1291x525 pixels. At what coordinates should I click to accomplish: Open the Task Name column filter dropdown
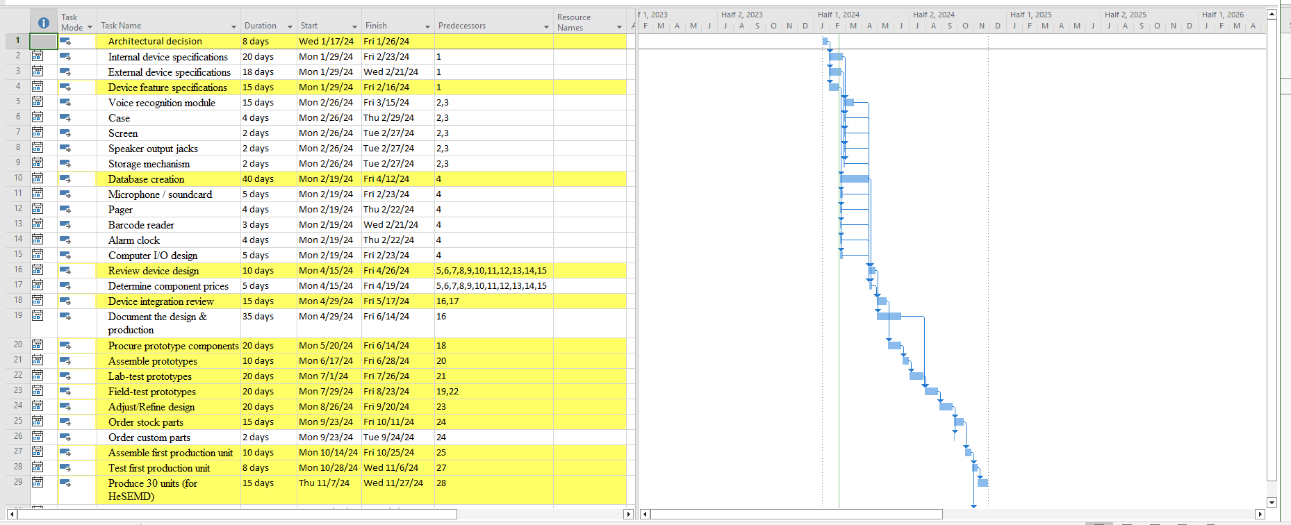pos(233,27)
